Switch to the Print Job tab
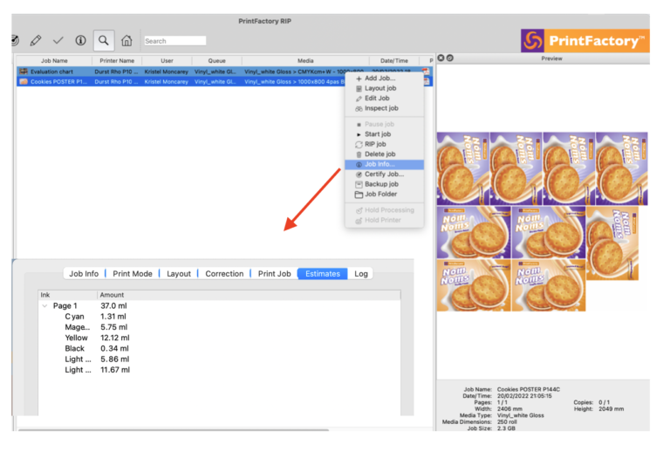Screen dimensions: 670x472 pyautogui.click(x=274, y=274)
